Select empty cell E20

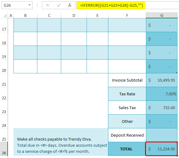point(97,66)
